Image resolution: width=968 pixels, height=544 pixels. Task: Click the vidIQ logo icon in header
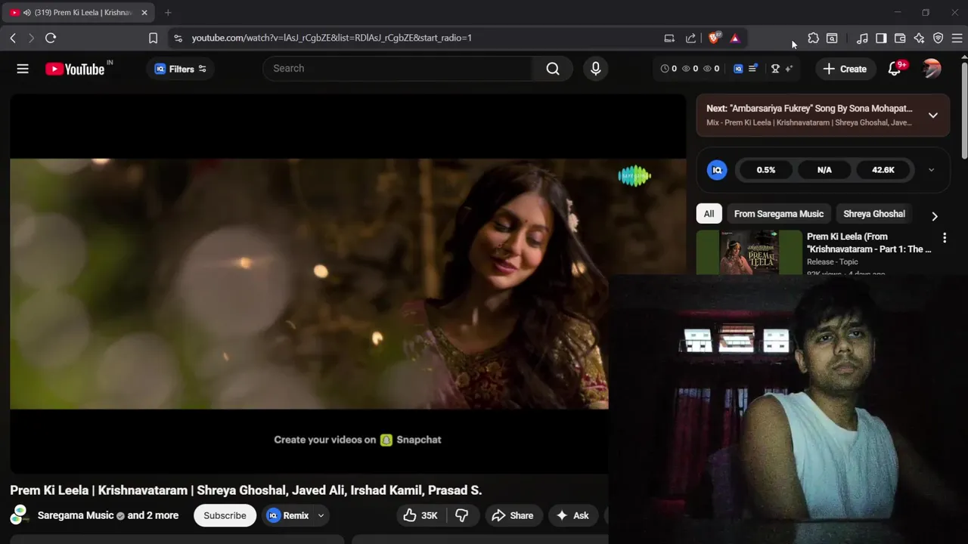[738, 69]
